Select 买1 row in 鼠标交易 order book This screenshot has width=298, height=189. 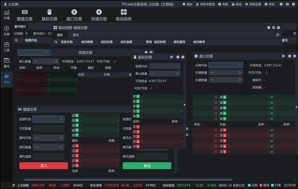(158, 127)
